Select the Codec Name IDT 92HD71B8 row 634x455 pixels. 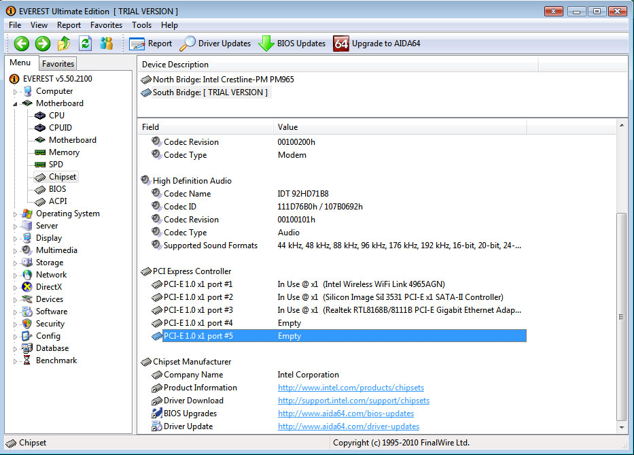[332, 194]
